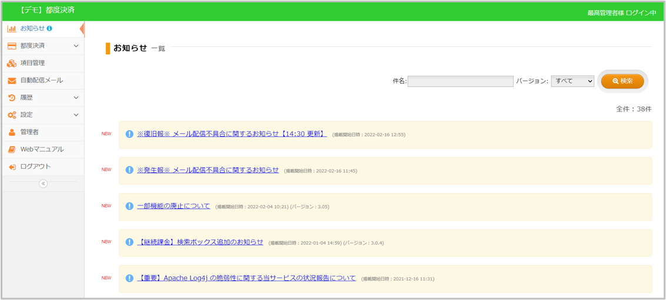Click the book icon for Webマニュアル

coord(12,149)
